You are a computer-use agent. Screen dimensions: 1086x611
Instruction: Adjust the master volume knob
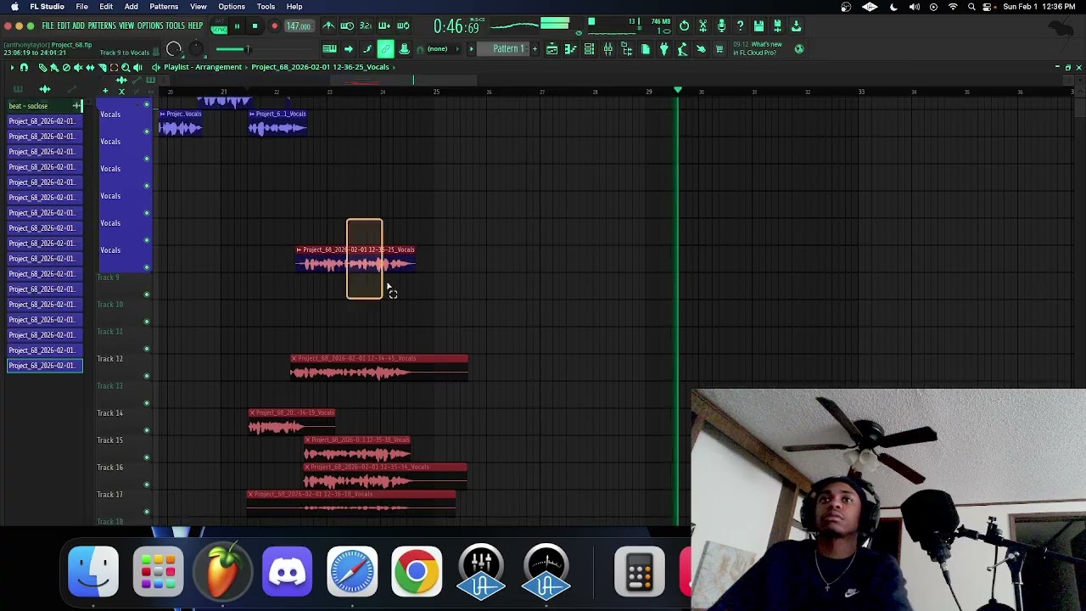click(174, 49)
